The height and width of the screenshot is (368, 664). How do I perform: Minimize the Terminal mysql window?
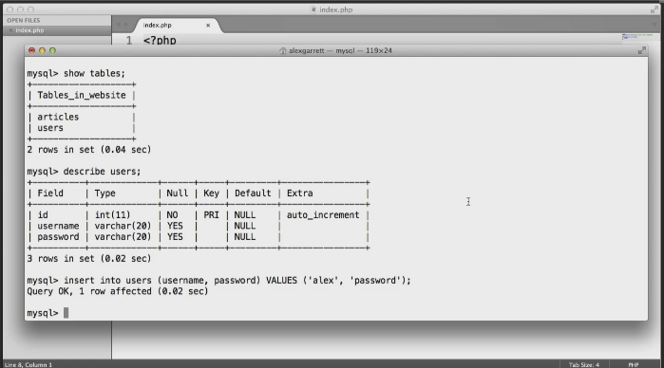point(42,50)
